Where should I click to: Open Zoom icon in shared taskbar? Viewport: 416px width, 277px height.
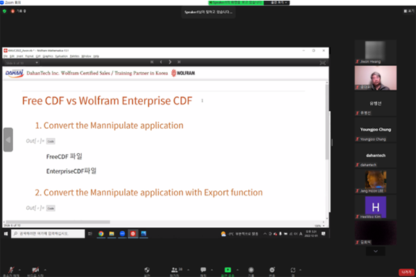coord(122,233)
